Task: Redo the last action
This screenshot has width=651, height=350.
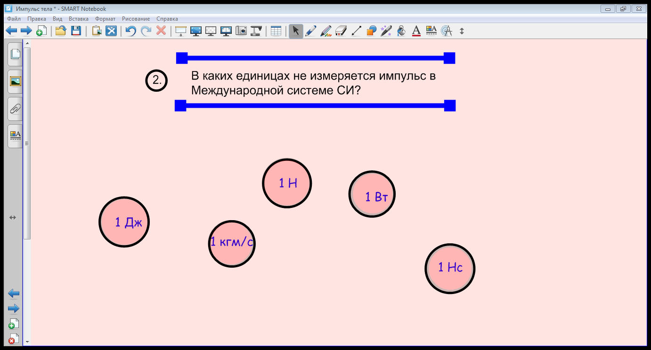Action: 146,31
